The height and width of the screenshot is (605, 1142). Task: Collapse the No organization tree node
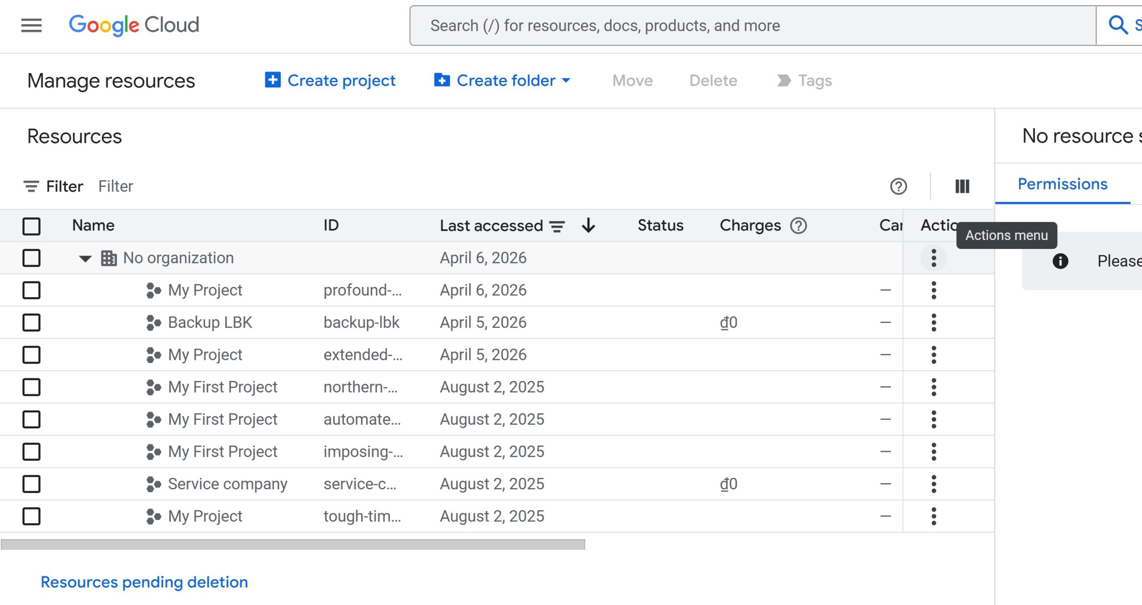pos(85,258)
